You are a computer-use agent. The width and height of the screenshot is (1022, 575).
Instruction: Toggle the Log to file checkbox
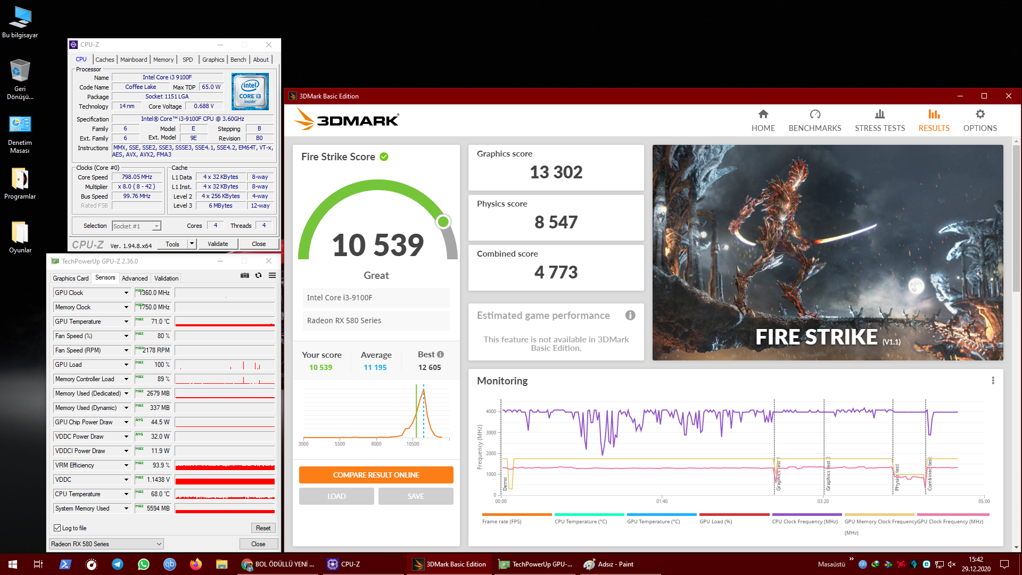tap(57, 528)
